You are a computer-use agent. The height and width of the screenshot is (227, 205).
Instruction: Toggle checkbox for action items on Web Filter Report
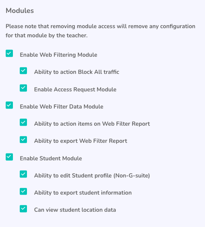(24, 122)
